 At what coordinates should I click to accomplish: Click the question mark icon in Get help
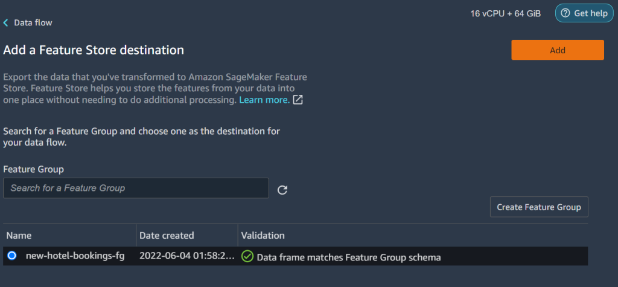tap(565, 13)
